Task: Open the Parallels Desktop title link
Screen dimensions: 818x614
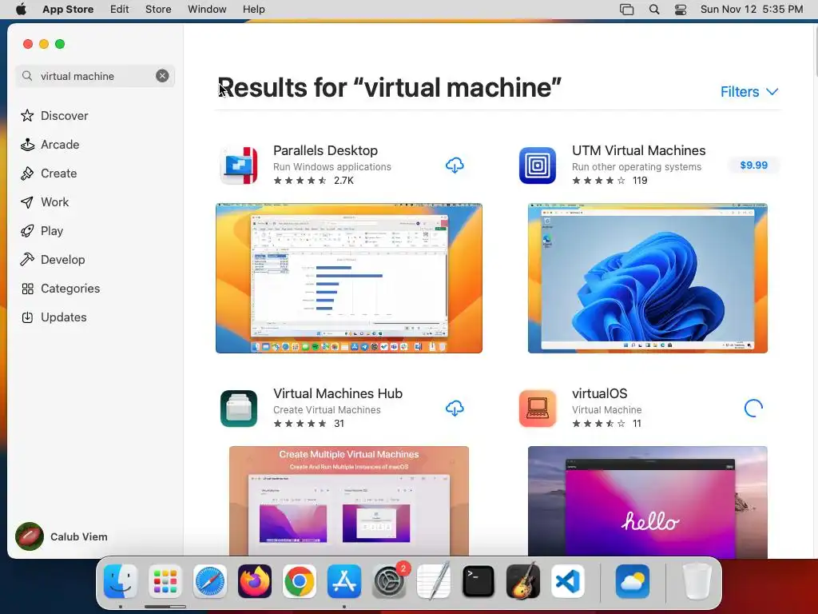Action: (326, 150)
